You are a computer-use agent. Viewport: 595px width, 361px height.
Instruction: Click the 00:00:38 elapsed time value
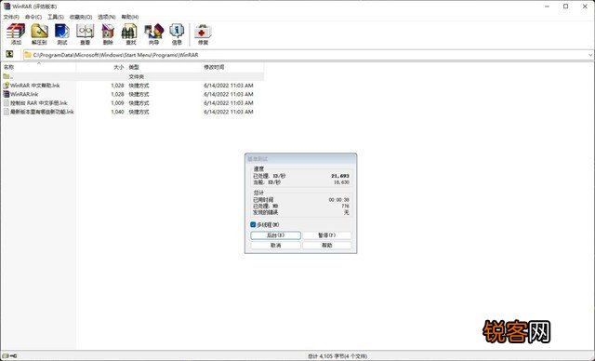(x=339, y=200)
